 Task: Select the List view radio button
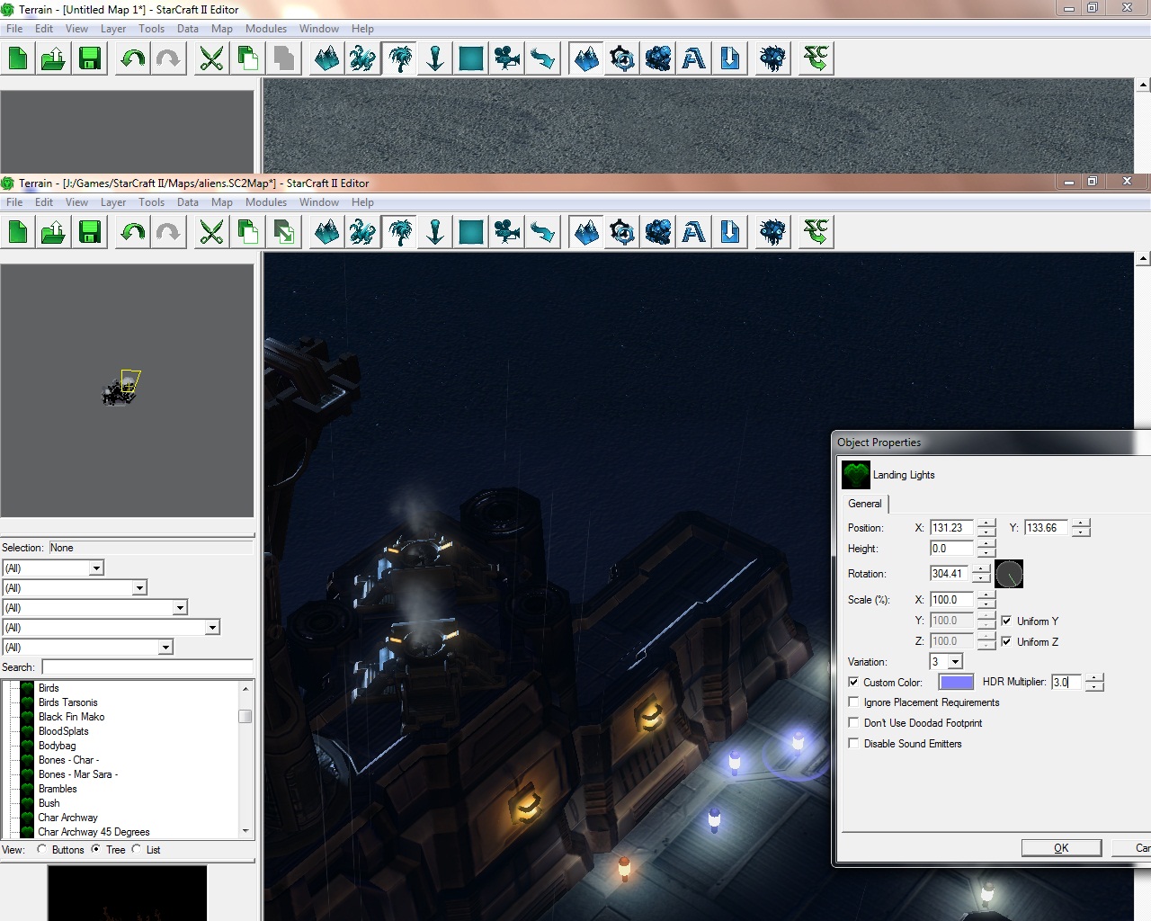137,849
